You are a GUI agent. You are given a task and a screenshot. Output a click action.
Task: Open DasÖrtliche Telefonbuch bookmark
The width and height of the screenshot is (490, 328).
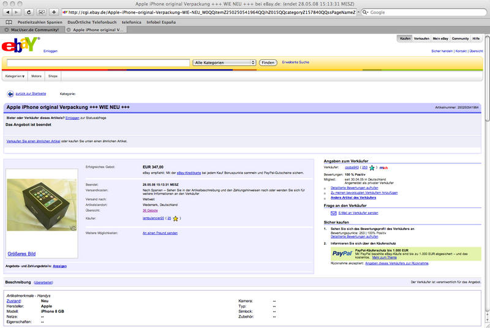(92, 22)
